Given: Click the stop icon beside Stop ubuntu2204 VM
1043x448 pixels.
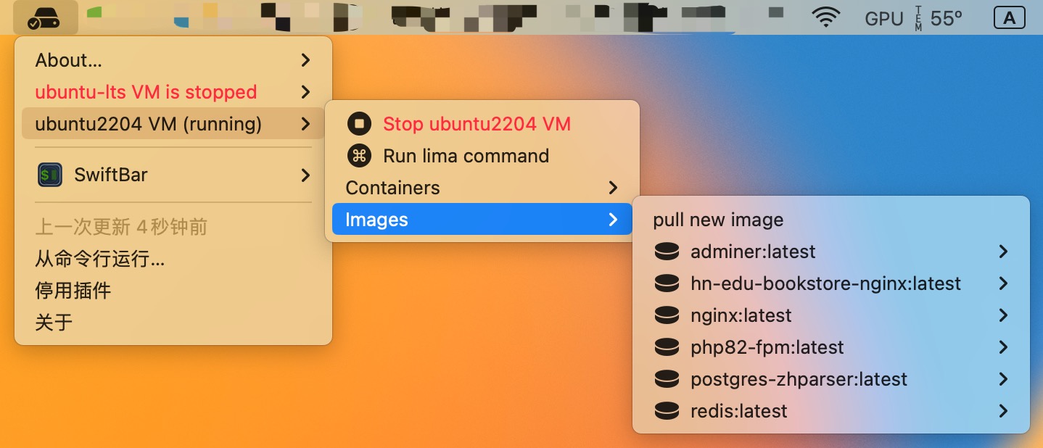Looking at the screenshot, I should point(359,124).
